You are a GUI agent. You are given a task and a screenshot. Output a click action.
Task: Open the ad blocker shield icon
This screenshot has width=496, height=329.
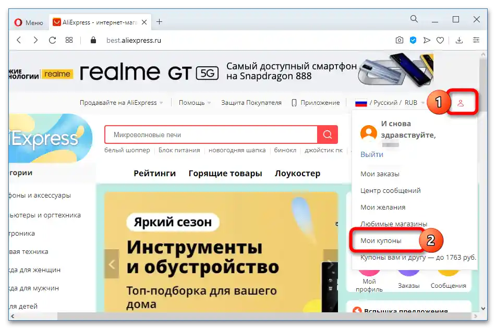tap(413, 40)
